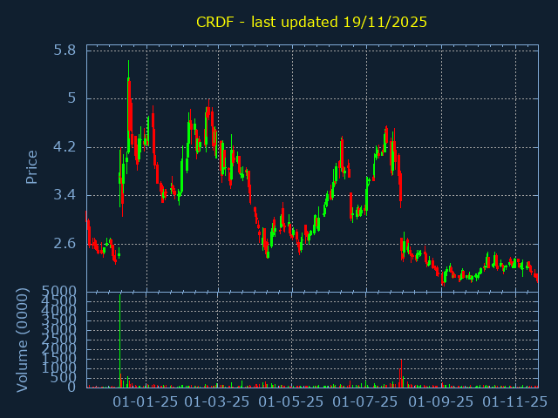Select the 2.6 price tick label
This screenshot has width=558, height=418.
click(x=65, y=243)
